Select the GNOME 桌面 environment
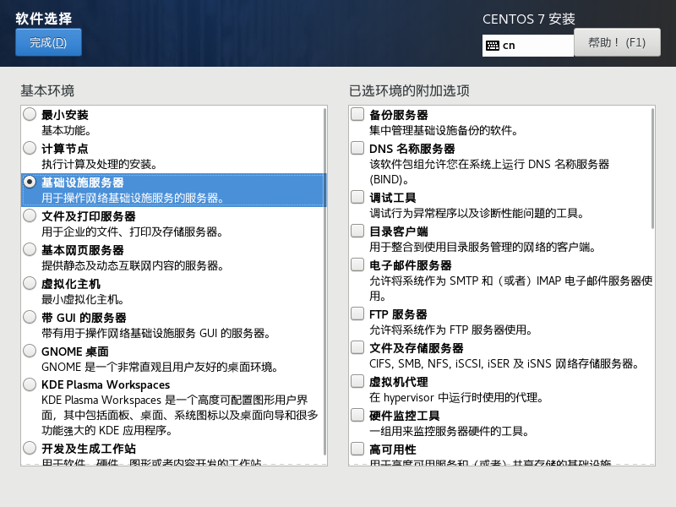 [x=30, y=351]
